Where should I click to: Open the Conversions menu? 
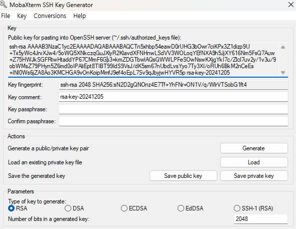[x=50, y=16]
